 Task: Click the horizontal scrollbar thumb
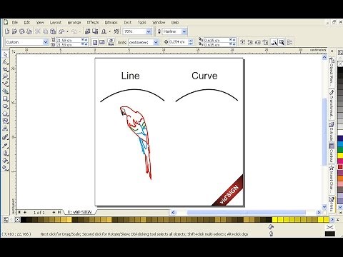pos(247,212)
